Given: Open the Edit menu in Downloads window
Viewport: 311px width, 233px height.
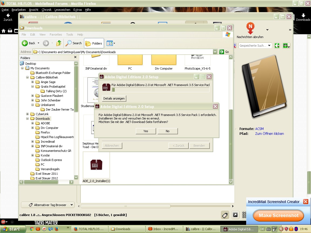Looking at the screenshot, I should pyautogui.click(x=33, y=35).
